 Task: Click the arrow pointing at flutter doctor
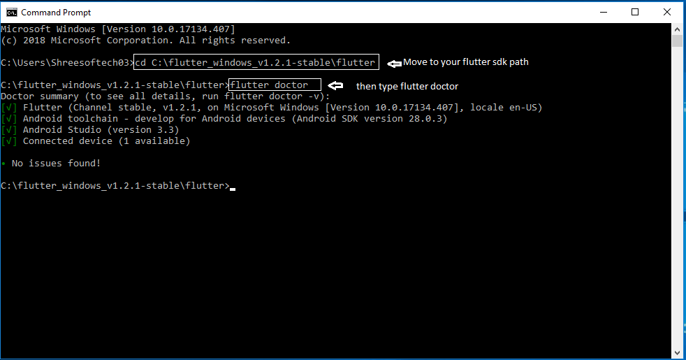click(x=336, y=85)
